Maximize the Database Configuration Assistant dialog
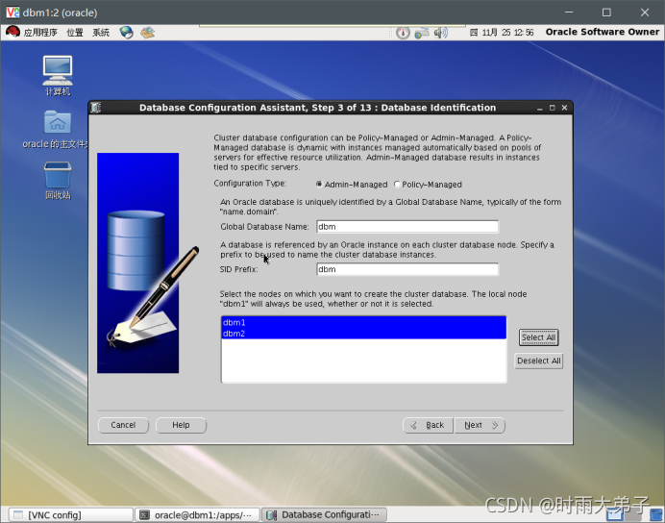 point(553,108)
